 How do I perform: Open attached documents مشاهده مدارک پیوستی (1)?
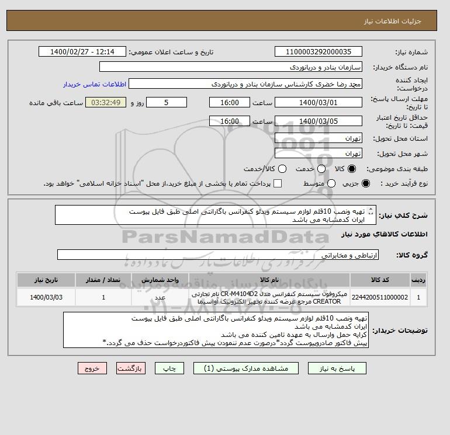246,368
